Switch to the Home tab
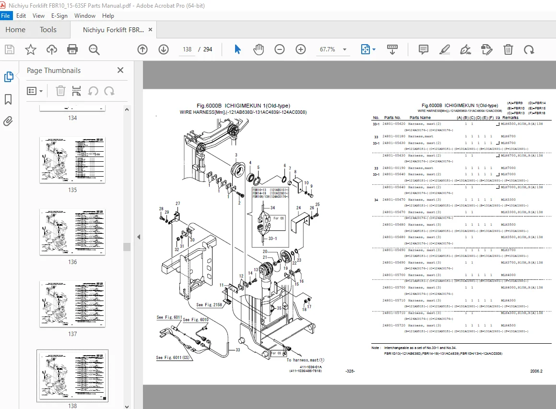 [15, 30]
